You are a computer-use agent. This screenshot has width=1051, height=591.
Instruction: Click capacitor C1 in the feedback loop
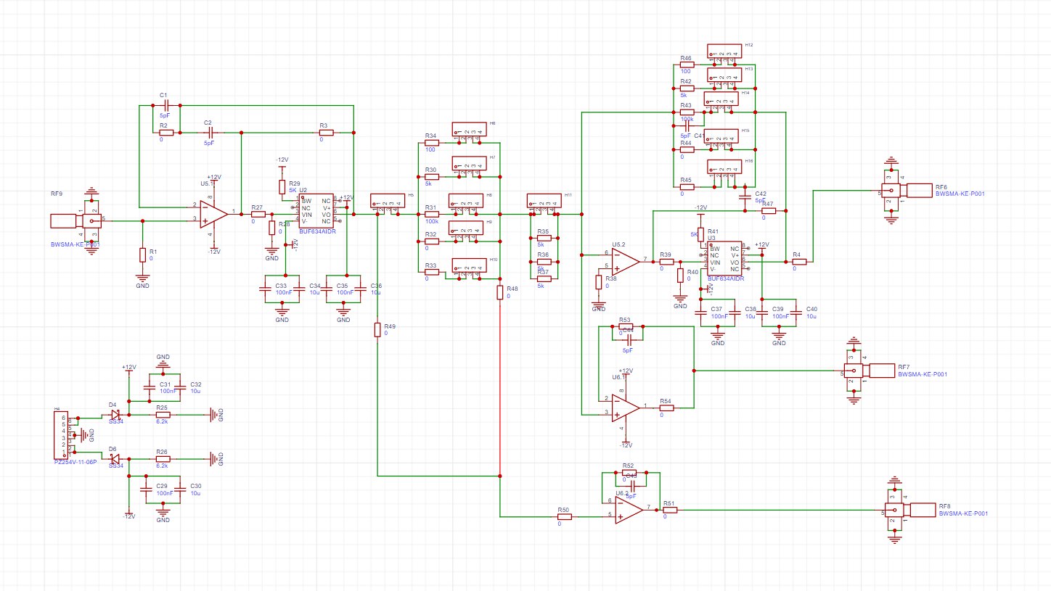(164, 106)
